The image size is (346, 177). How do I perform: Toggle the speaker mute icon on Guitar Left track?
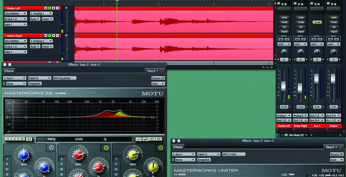(46, 8)
